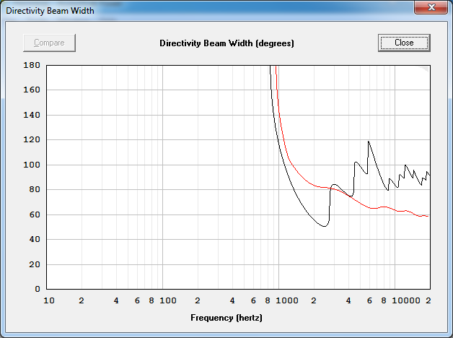Click the '0' y-axis label
Screen dimensions: 453x338
pyautogui.click(x=38, y=289)
